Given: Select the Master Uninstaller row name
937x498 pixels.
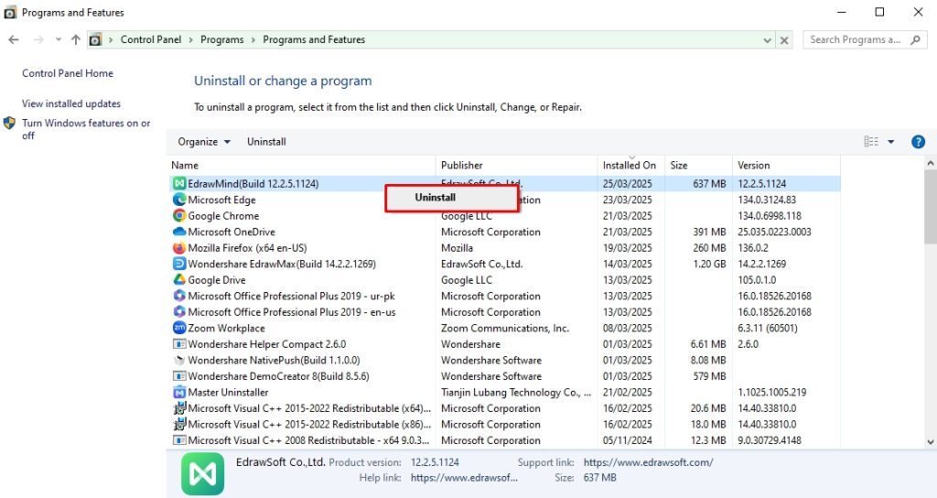Looking at the screenshot, I should (x=228, y=392).
